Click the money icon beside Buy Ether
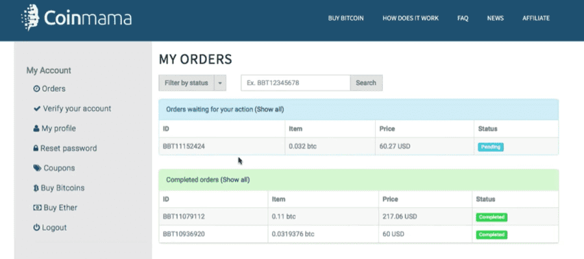 [37, 208]
